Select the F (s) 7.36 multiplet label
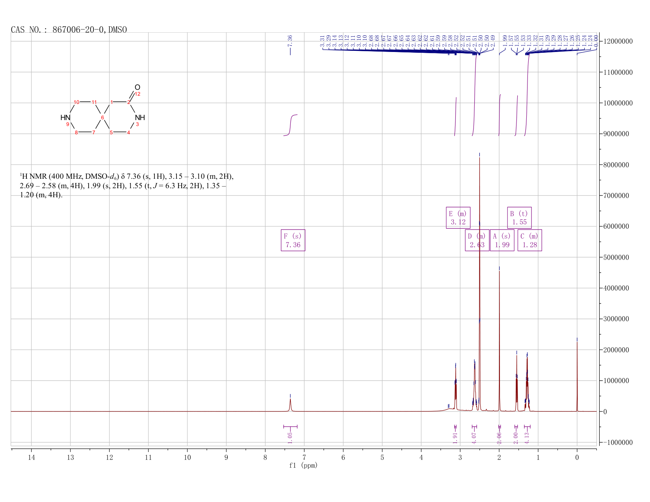 click(x=293, y=240)
